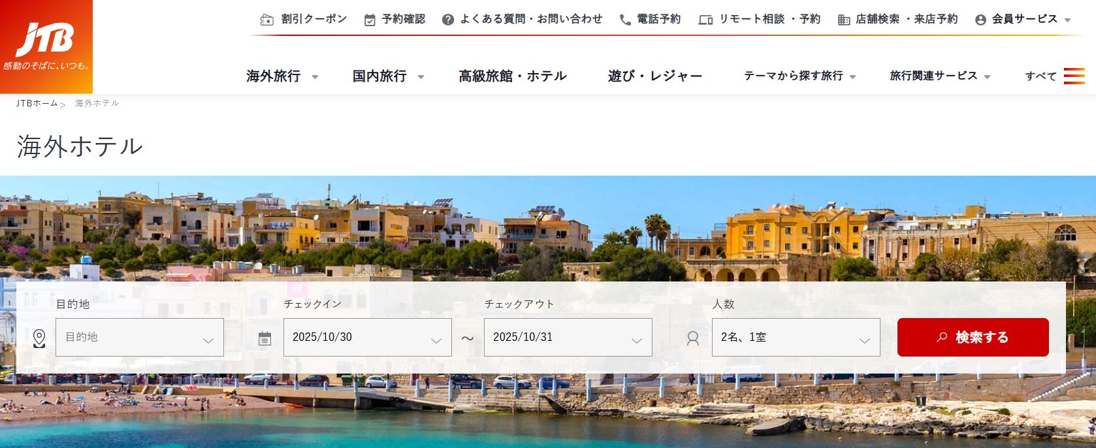Image resolution: width=1096 pixels, height=448 pixels.
Task: Expand the 国内旅行 menu
Action: [389, 76]
